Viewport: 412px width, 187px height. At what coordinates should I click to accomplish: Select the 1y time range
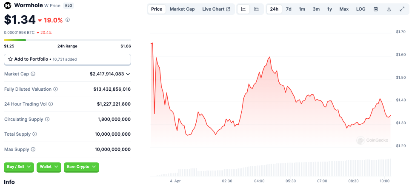[329, 9]
